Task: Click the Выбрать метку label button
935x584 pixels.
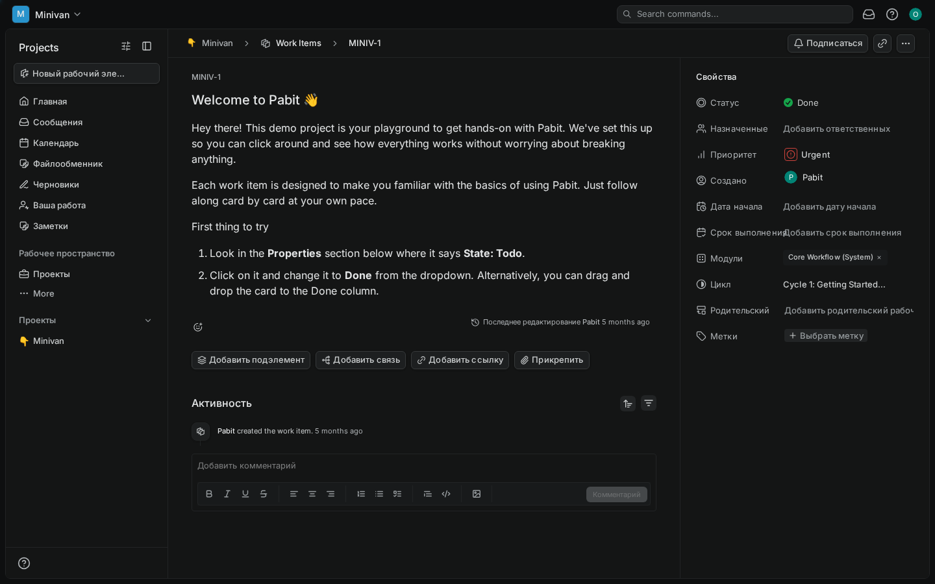Action: (826, 335)
